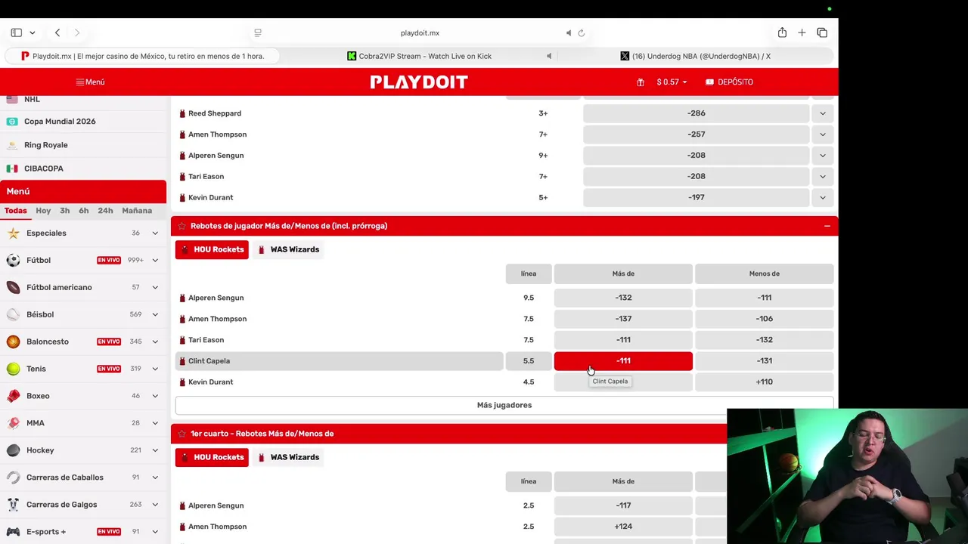Open Safari tab group dropdown chevron
The height and width of the screenshot is (544, 968).
click(32, 32)
